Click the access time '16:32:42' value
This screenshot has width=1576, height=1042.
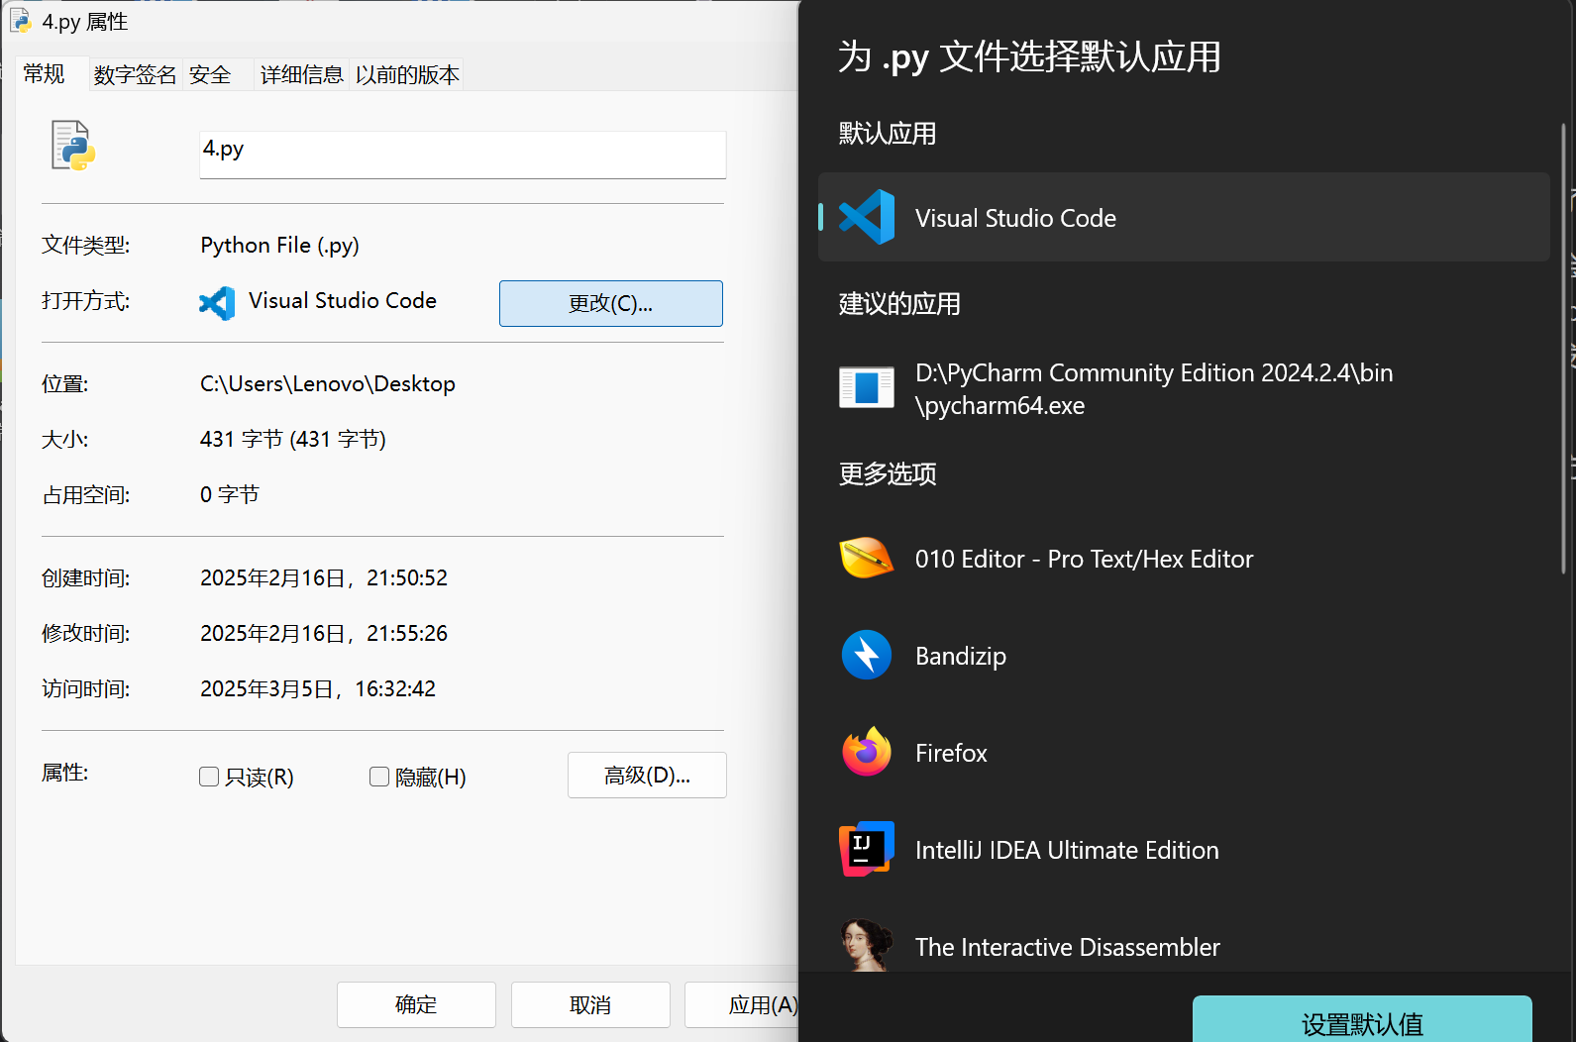395,688
